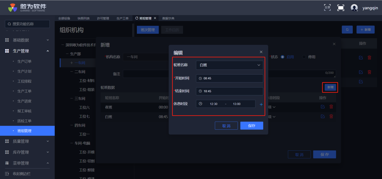Close the 新增 dialog with X
Screen dimensions: 382x179
334,44
